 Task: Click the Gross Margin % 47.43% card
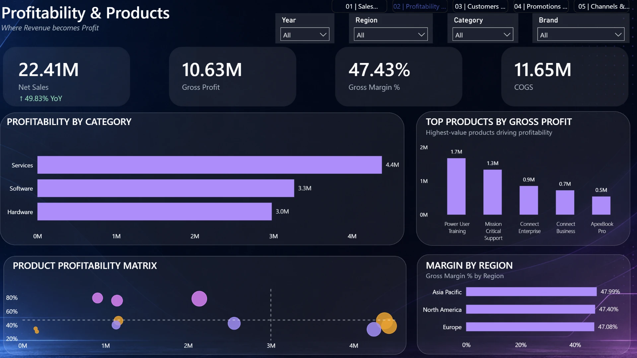(x=398, y=77)
